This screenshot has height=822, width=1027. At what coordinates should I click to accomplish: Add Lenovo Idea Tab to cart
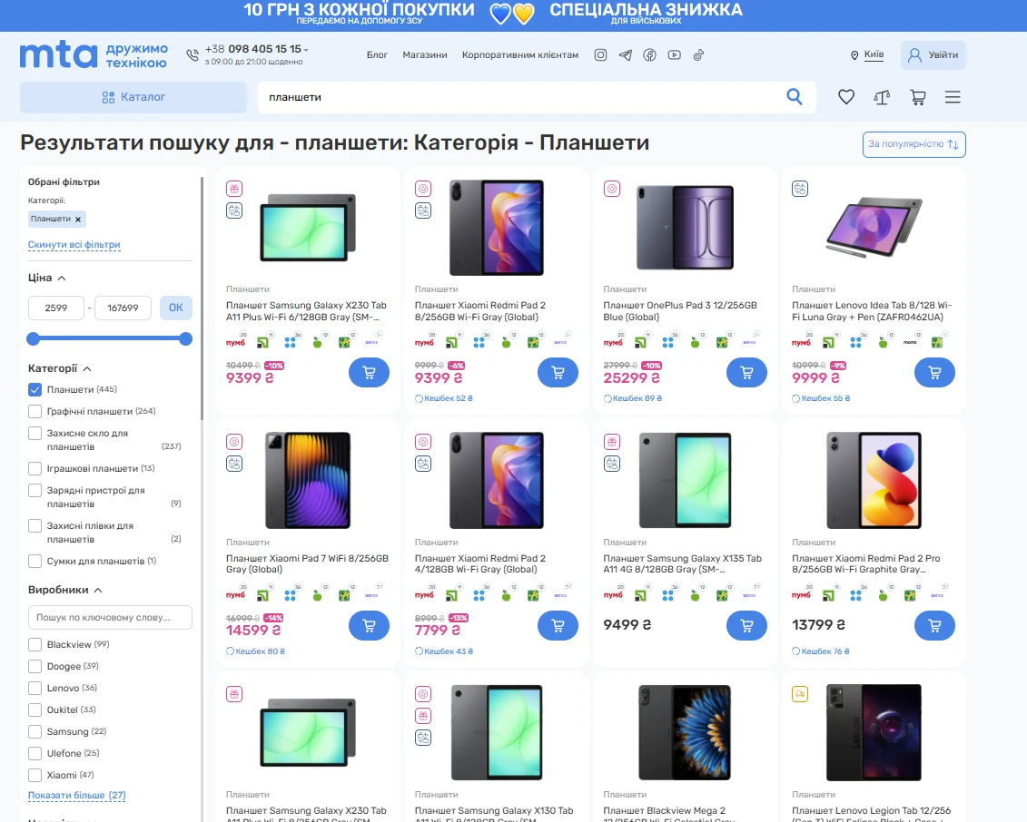coord(934,372)
